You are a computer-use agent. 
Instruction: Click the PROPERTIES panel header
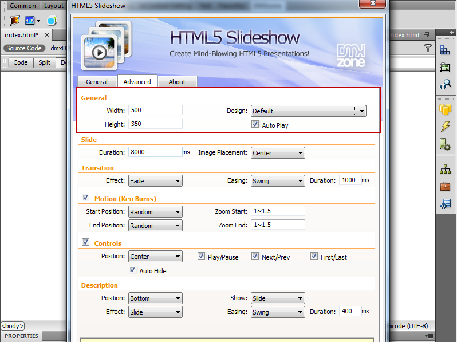(21, 336)
